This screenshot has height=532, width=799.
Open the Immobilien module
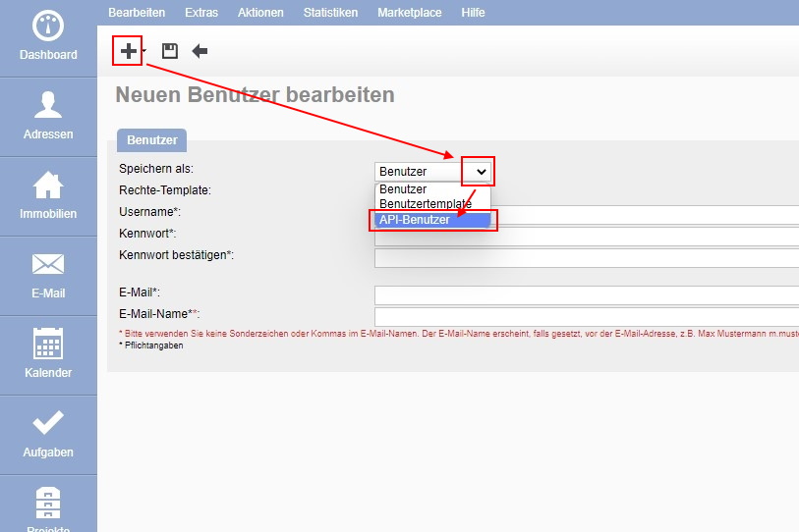coord(48,196)
